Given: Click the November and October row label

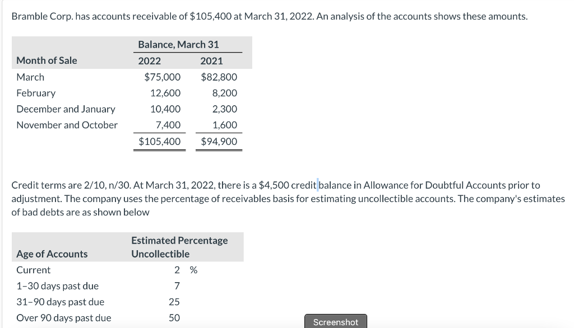Looking at the screenshot, I should (67, 125).
